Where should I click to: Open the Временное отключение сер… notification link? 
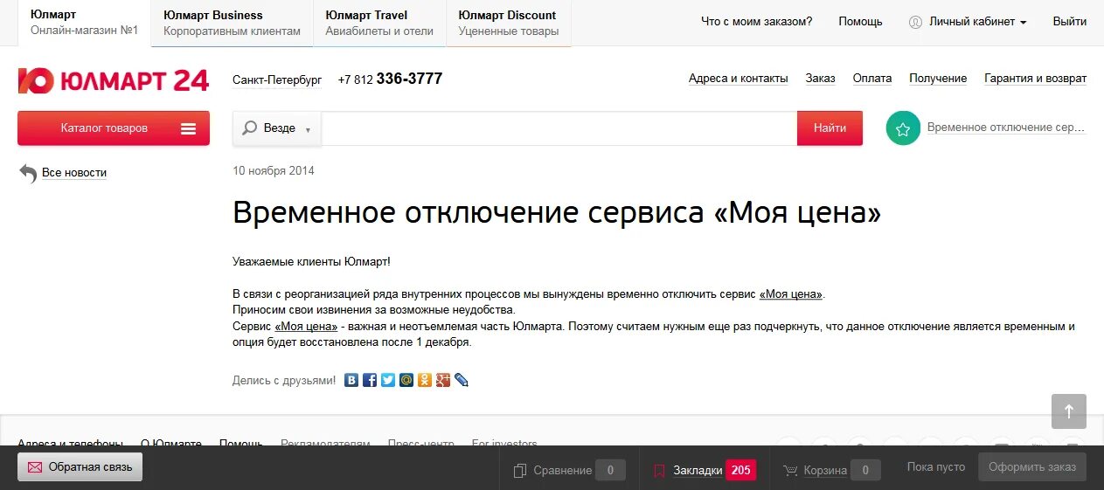tap(1005, 128)
